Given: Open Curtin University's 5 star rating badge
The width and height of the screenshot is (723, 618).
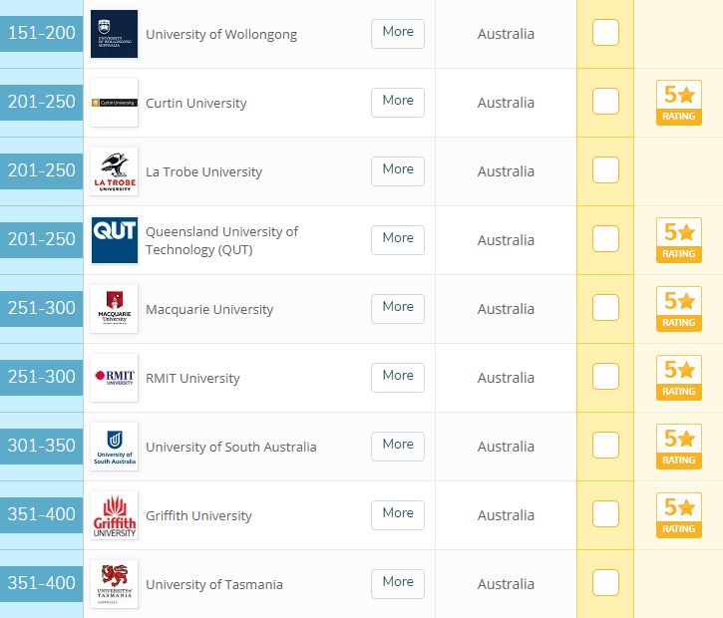Looking at the screenshot, I should 679,103.
